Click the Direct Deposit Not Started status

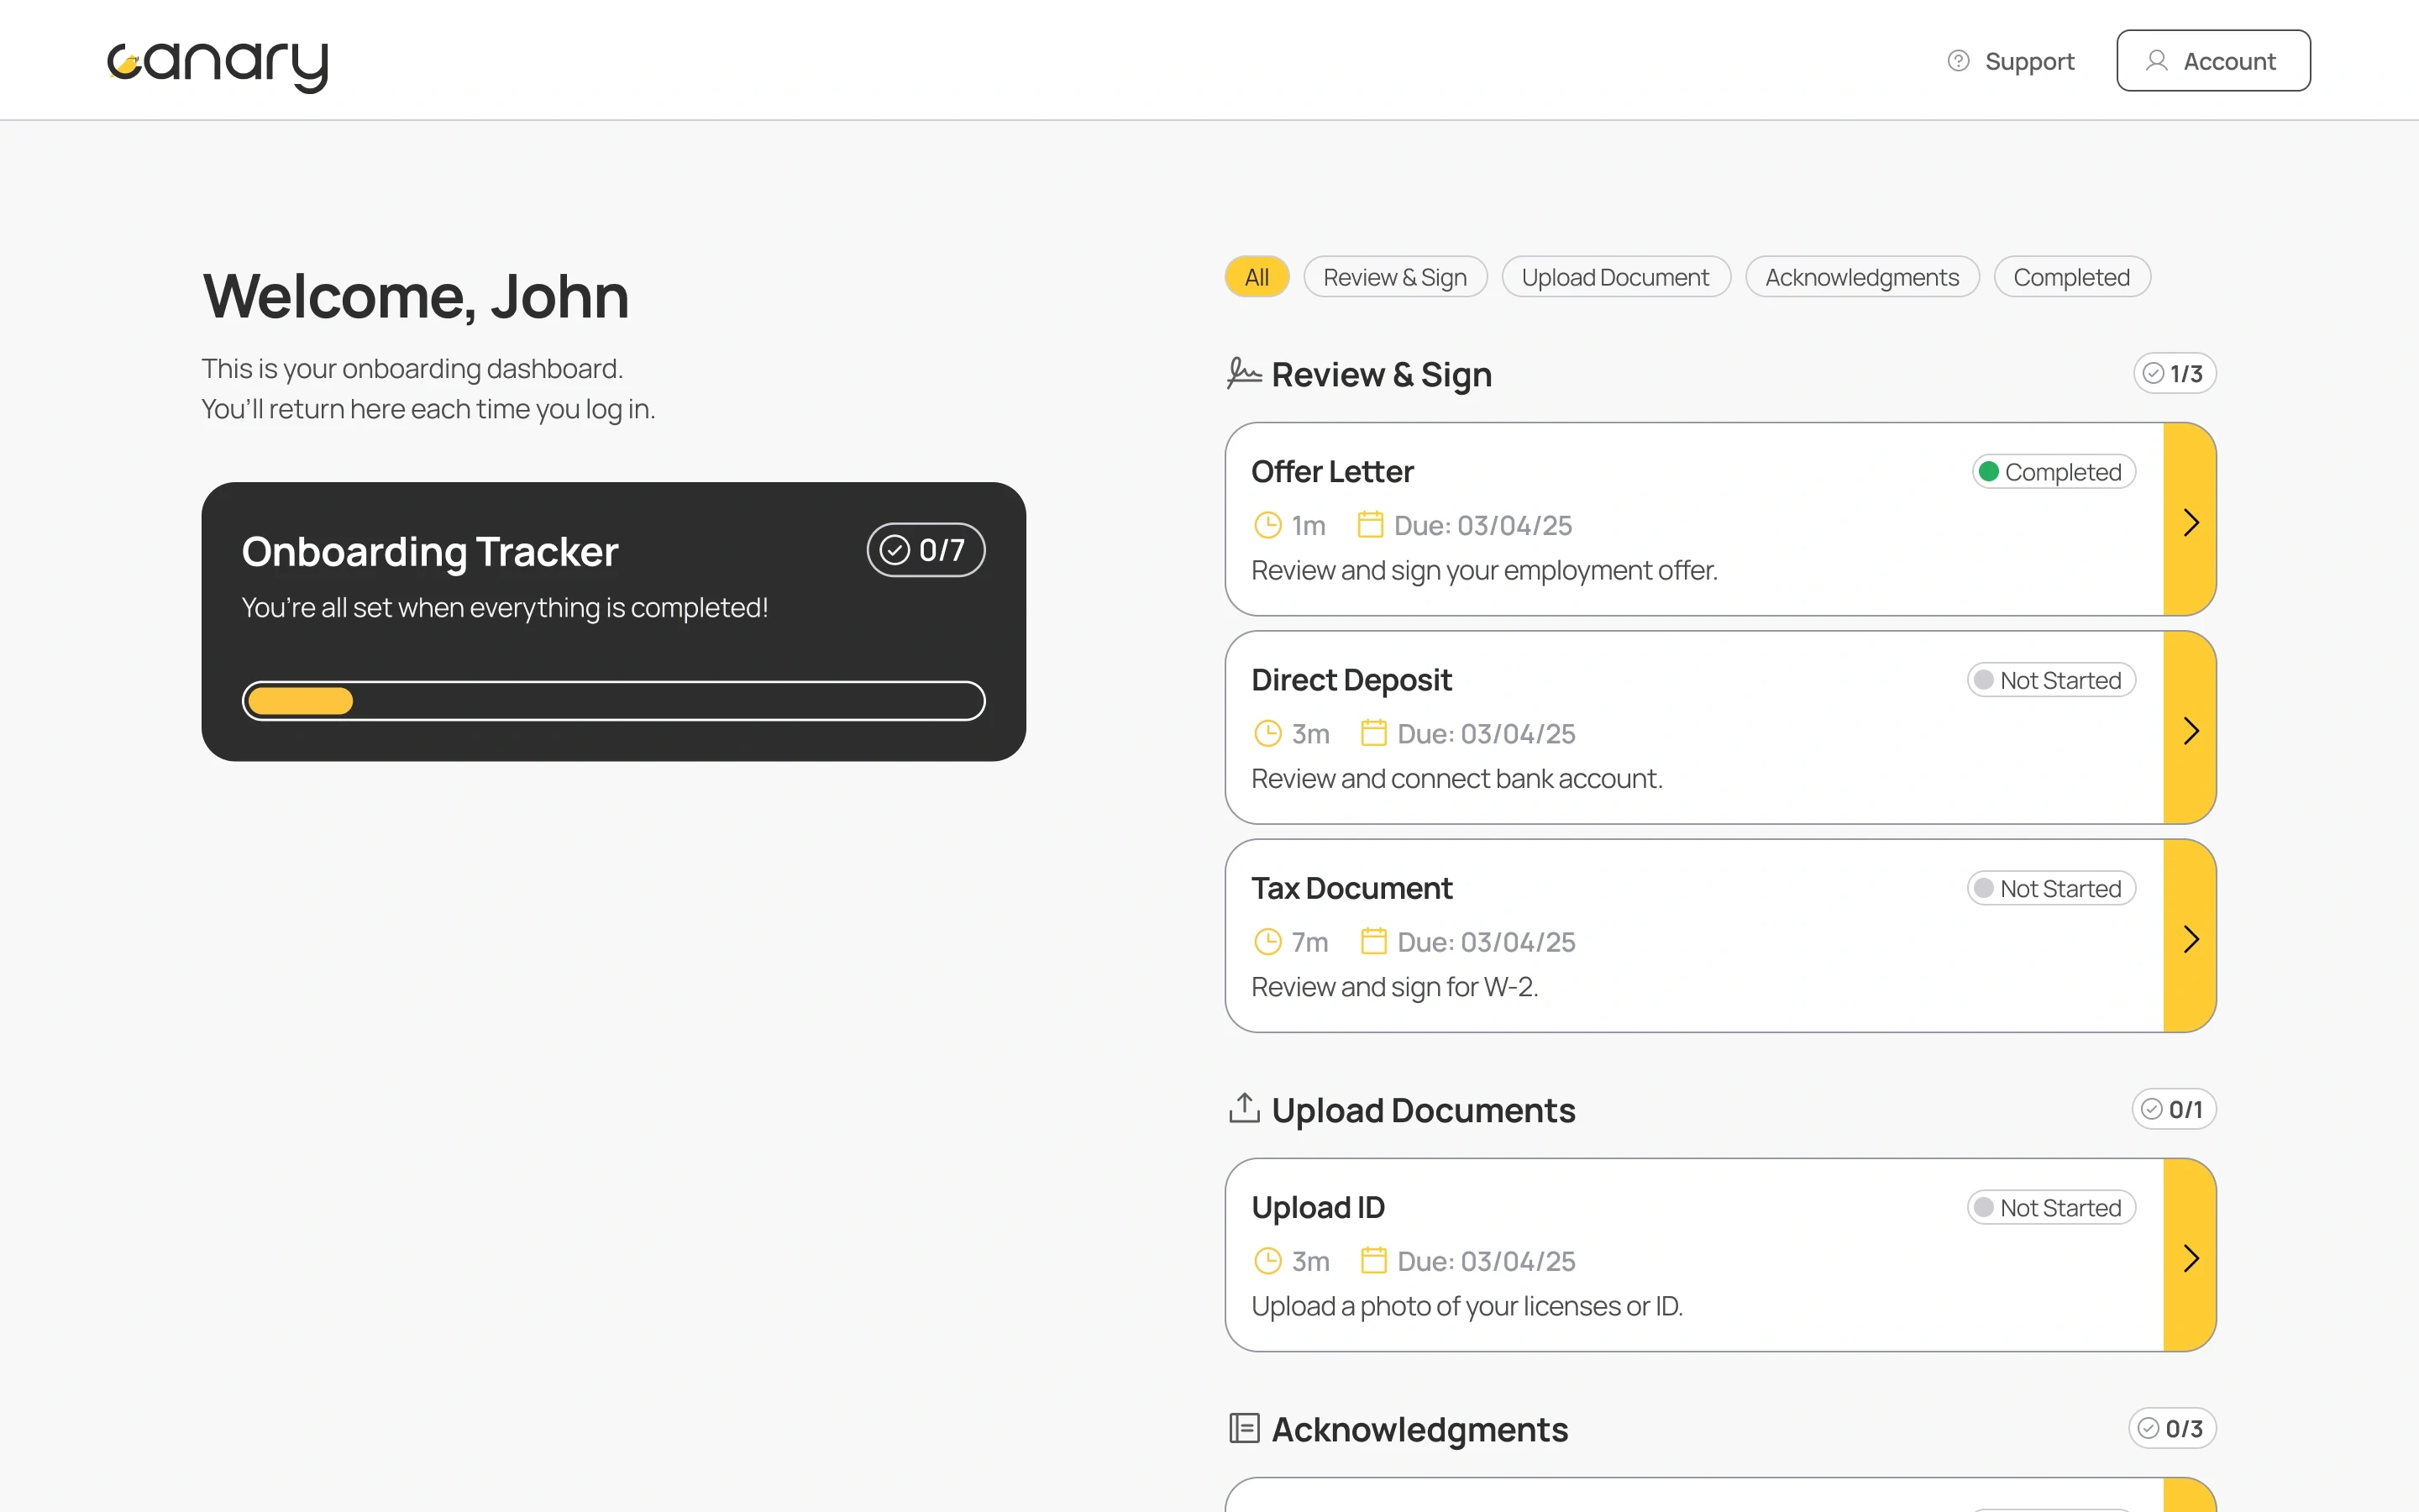(2051, 680)
